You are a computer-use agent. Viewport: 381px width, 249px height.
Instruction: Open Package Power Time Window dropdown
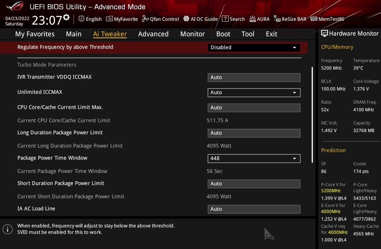(254, 159)
